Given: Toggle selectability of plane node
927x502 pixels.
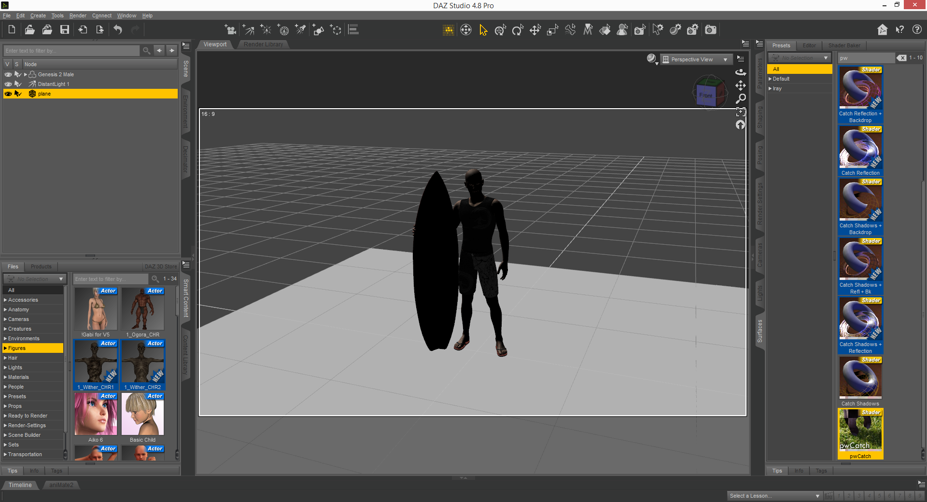Looking at the screenshot, I should click(18, 94).
